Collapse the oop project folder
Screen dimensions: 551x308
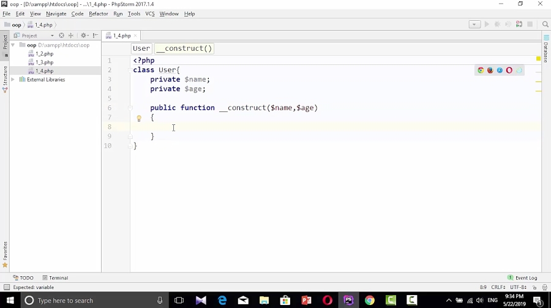13,45
